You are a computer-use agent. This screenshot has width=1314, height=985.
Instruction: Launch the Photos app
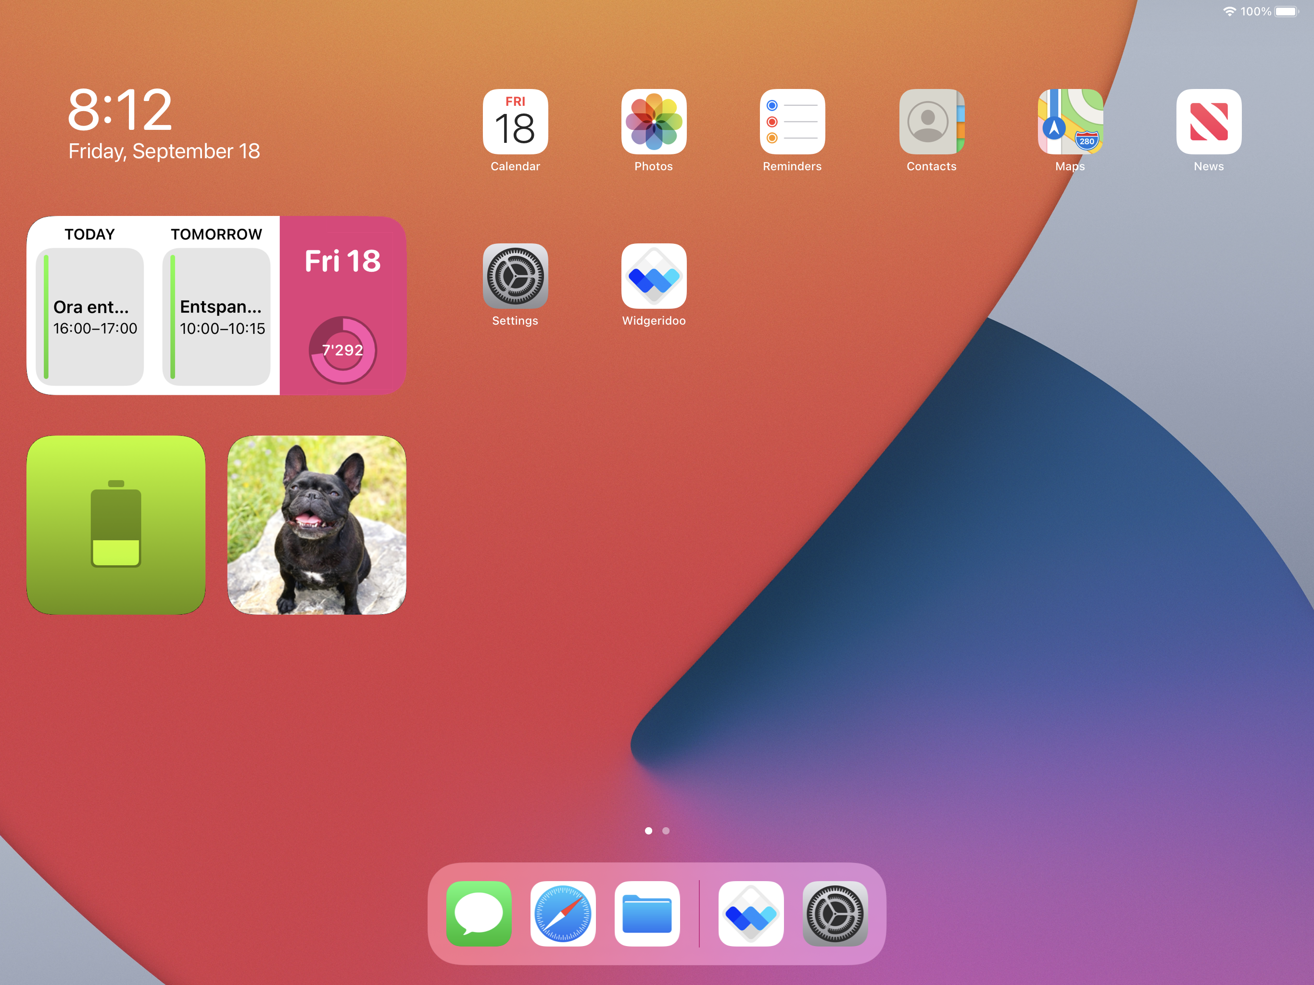tap(654, 122)
